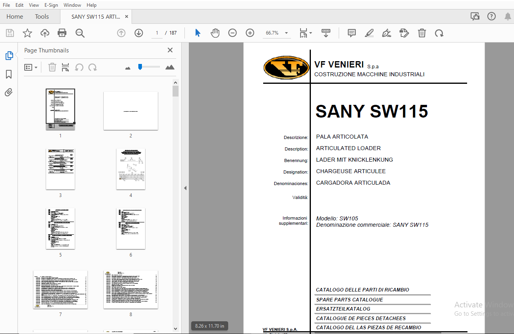
Task: Delete selected thumbnail pages icon
Action: [52, 67]
